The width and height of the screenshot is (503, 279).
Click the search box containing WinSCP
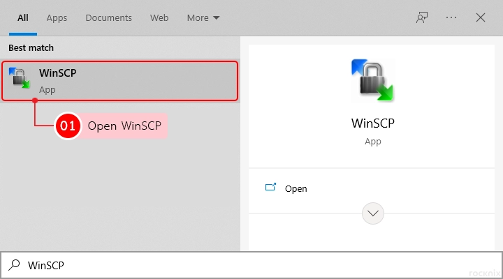coord(251,265)
